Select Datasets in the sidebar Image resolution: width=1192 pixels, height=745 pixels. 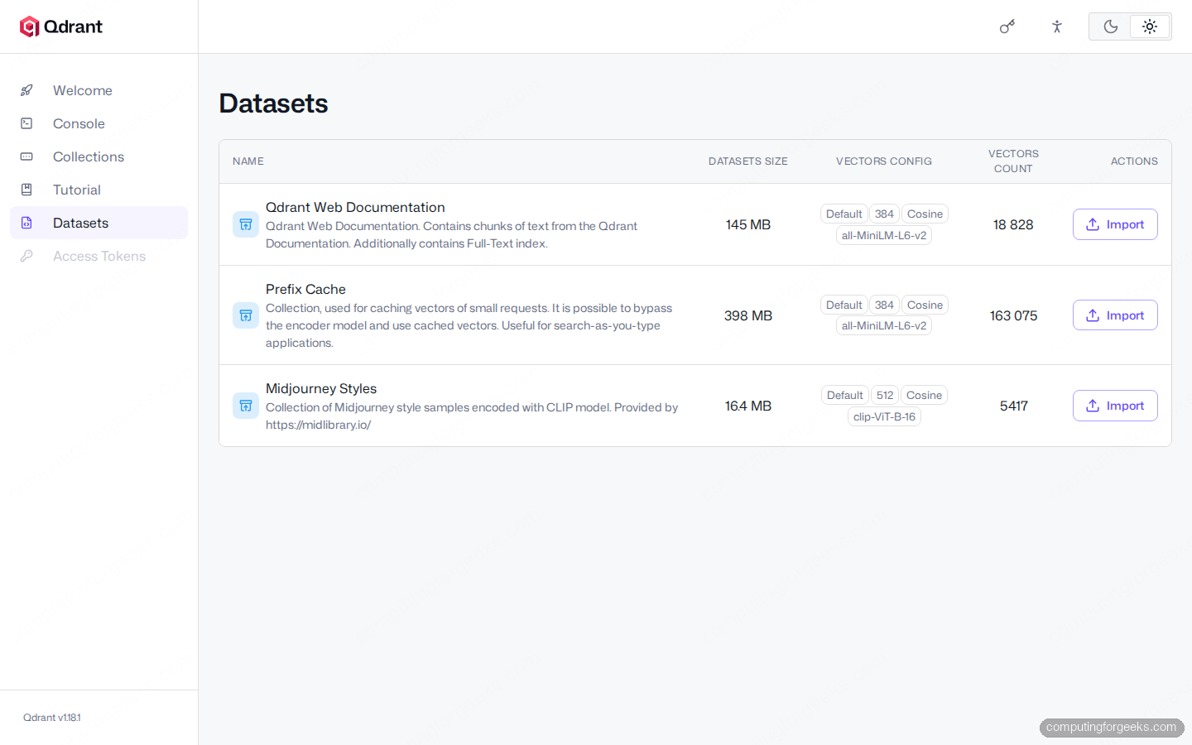coord(99,223)
